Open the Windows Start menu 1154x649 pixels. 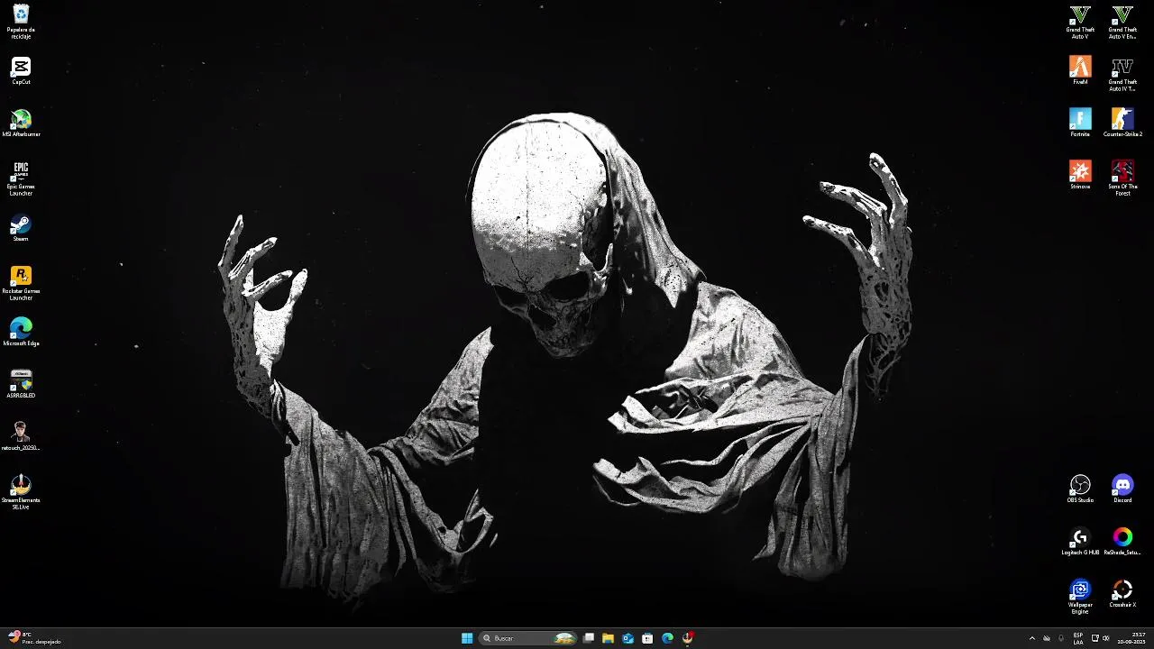467,638
